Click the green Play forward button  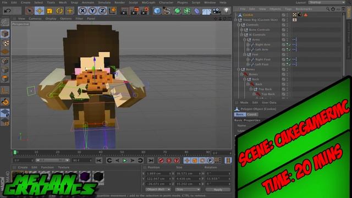[125, 161]
